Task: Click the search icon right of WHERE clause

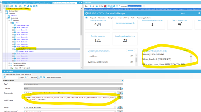Action: click(x=122, y=98)
